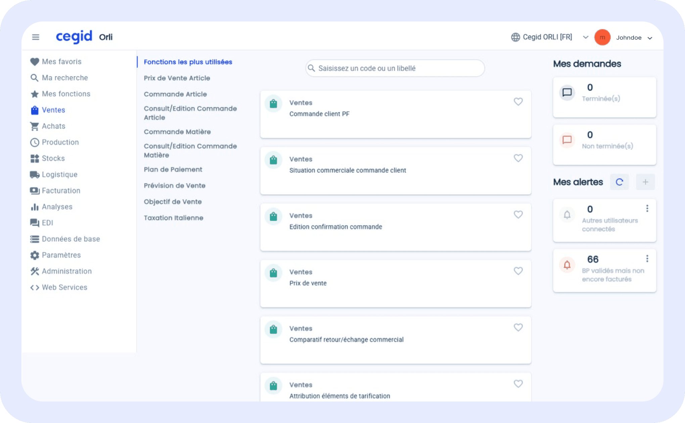Favorite the Commande client PF card

(518, 101)
